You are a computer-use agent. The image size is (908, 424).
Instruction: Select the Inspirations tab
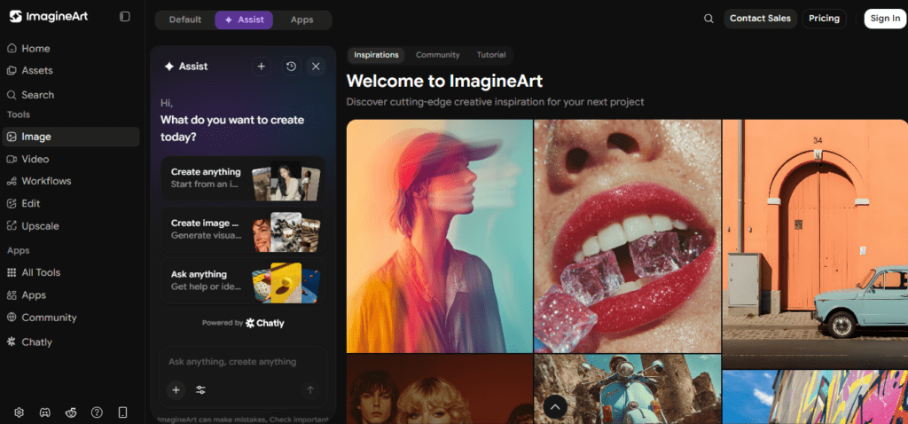376,55
